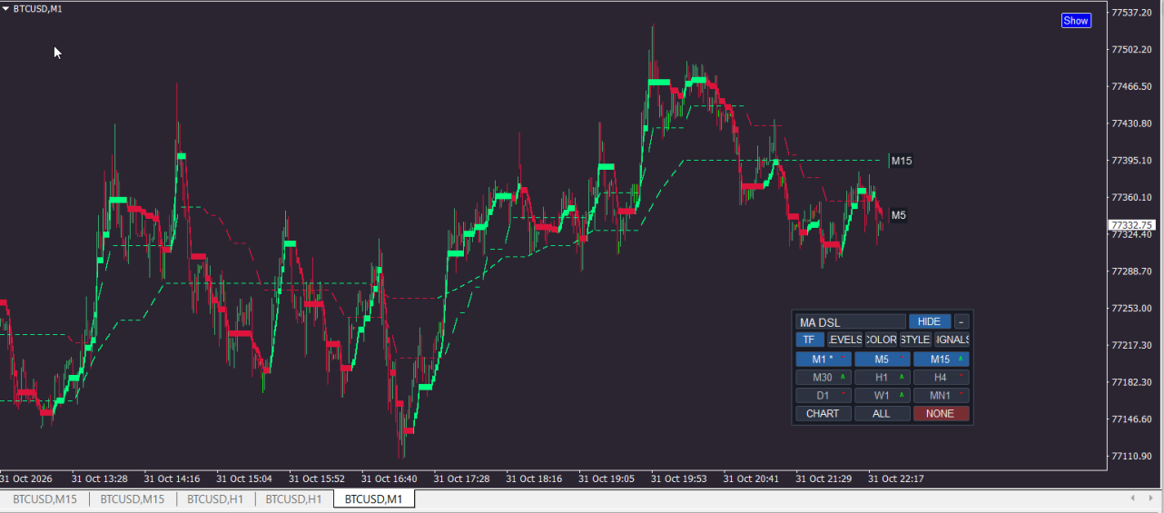
Task: Open the second BTCUSD,M15 chart tab
Action: tap(133, 499)
